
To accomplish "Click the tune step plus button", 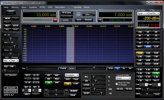I will click(94, 14).
